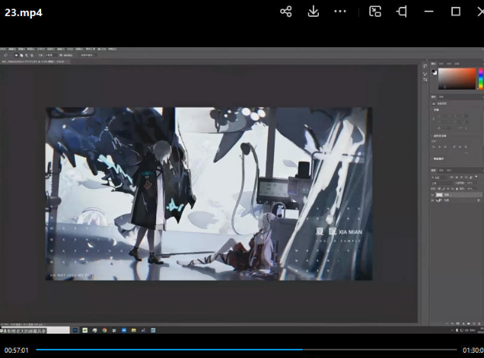The width and height of the screenshot is (484, 358).
Task: Open Chrome from the Windows taskbar
Action: (104, 331)
